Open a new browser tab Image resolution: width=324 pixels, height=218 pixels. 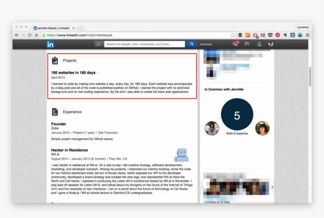point(81,28)
